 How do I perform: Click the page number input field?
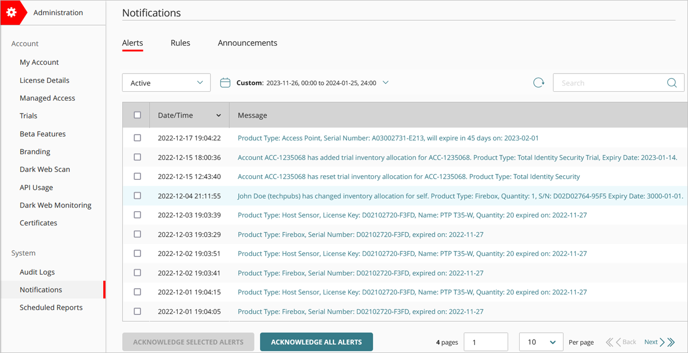[485, 342]
